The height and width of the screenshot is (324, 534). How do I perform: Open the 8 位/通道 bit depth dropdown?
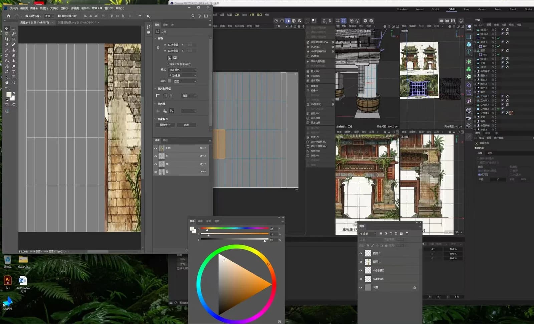182,75
